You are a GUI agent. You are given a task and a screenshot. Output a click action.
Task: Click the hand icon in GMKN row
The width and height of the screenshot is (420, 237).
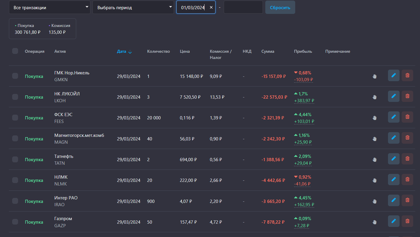coord(374,76)
